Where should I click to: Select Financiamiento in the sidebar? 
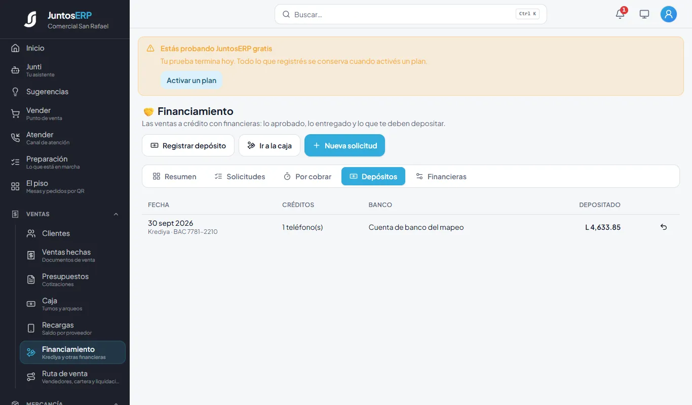72,352
